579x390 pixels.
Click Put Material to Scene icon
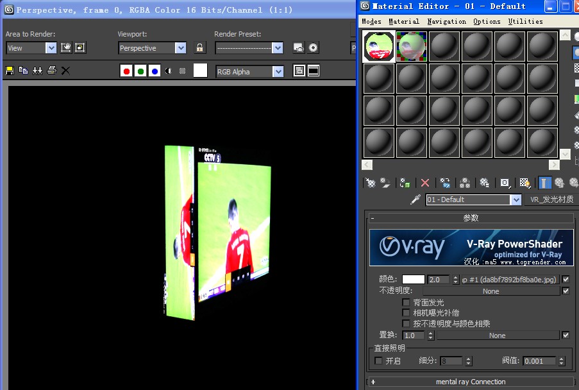coord(385,182)
